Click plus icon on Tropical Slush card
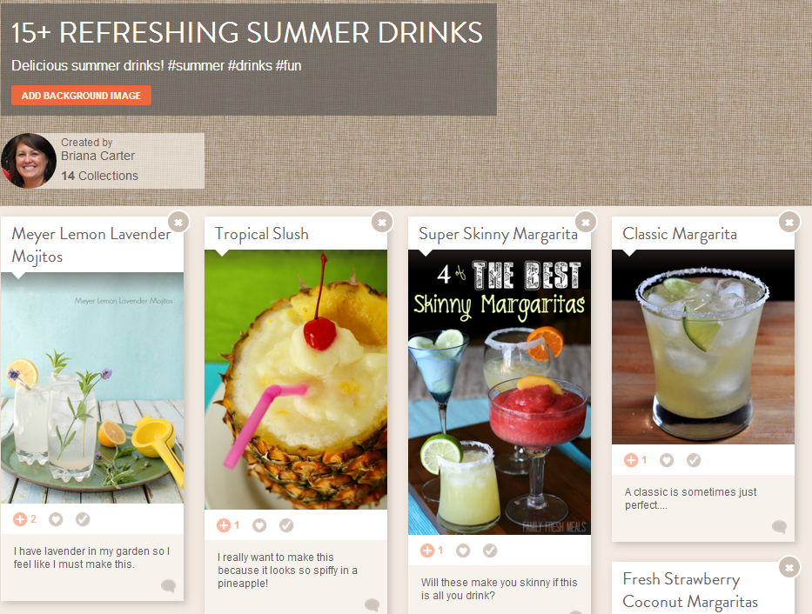This screenshot has height=614, width=812. pos(224,525)
